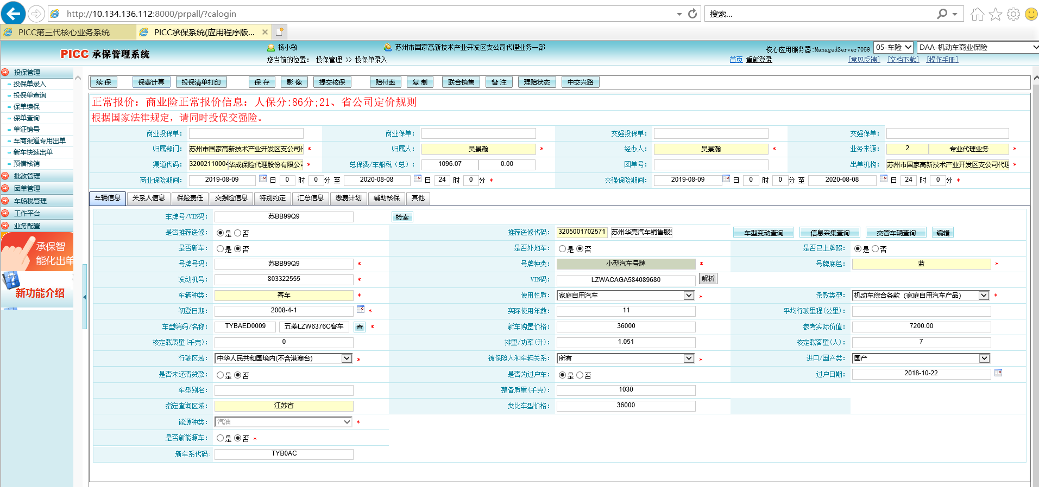Click the favorites star icon
Screen dimensions: 1039x487
point(996,14)
